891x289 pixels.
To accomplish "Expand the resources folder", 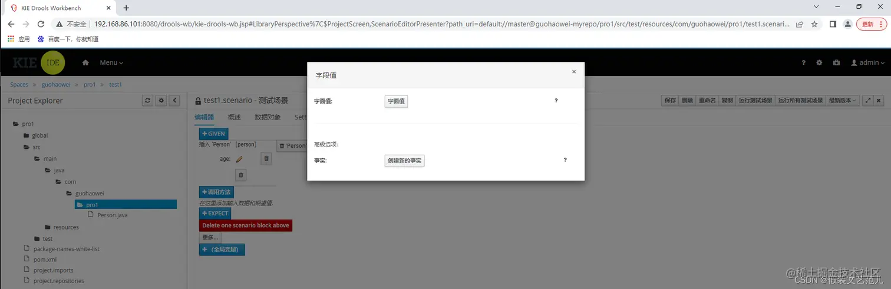I will point(62,227).
